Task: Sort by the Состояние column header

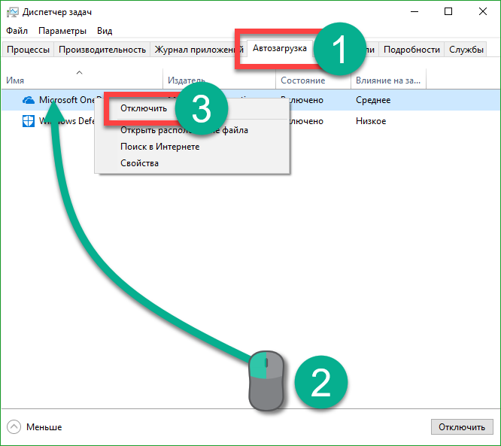Action: (x=302, y=80)
